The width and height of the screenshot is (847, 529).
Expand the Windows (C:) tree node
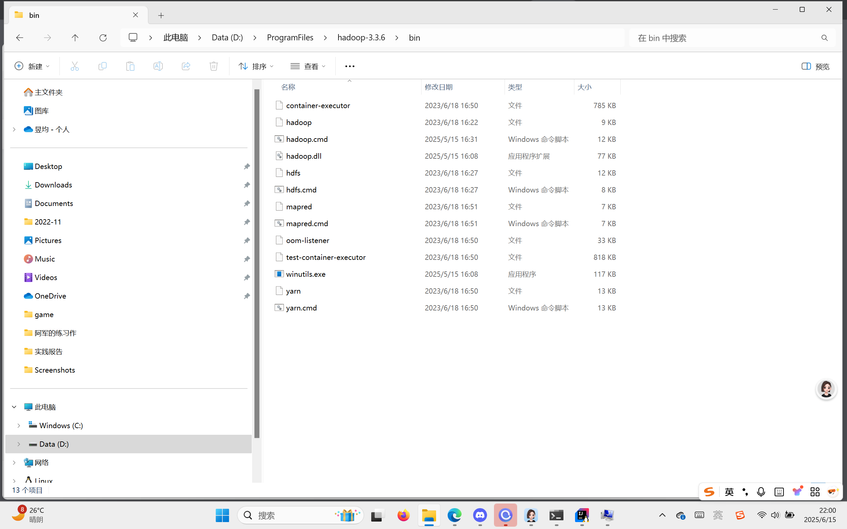pos(19,426)
